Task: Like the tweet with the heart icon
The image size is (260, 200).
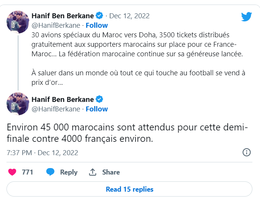Action: tap(12, 172)
